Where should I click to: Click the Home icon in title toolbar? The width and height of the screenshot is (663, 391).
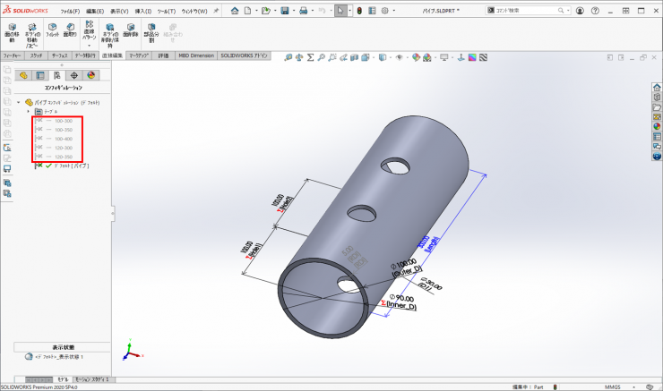pyautogui.click(x=235, y=11)
